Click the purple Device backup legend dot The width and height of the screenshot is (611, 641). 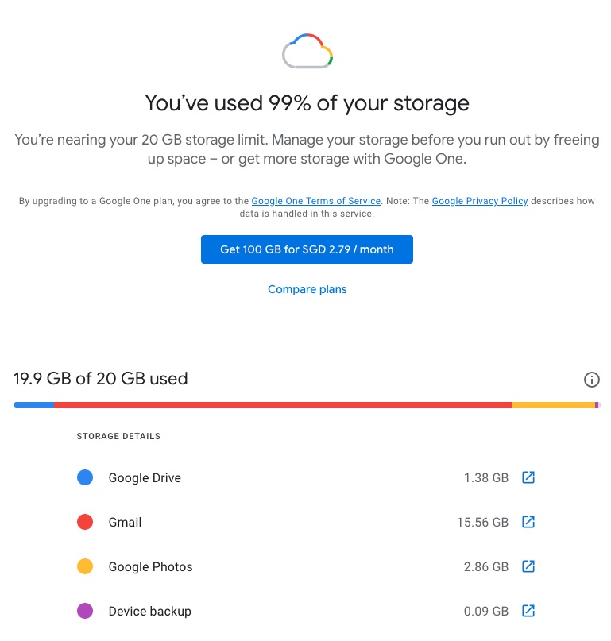[x=85, y=611]
